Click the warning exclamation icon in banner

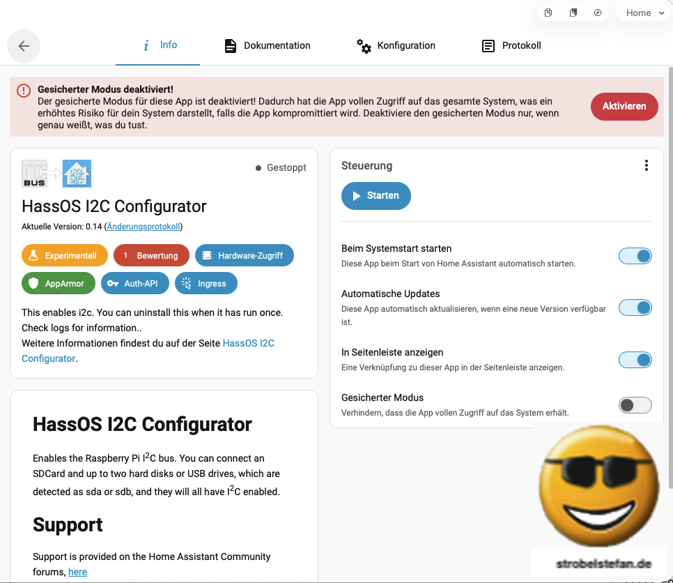point(24,91)
